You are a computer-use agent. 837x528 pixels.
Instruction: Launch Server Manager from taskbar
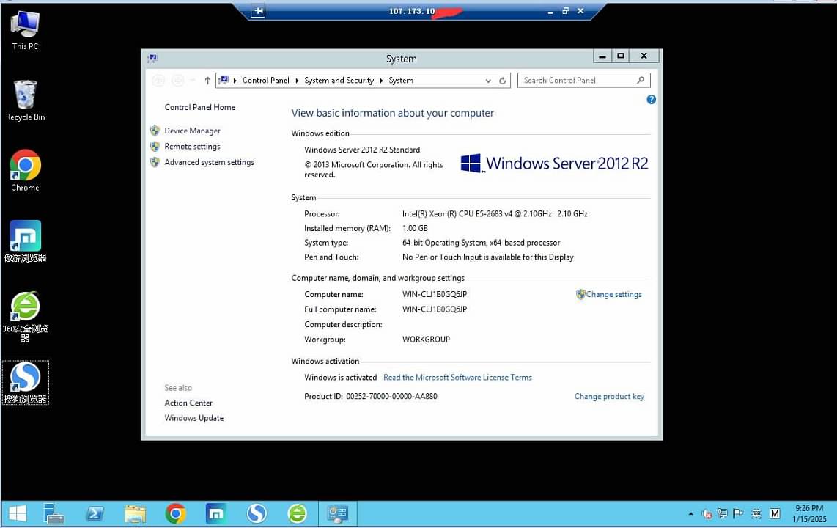(54, 514)
